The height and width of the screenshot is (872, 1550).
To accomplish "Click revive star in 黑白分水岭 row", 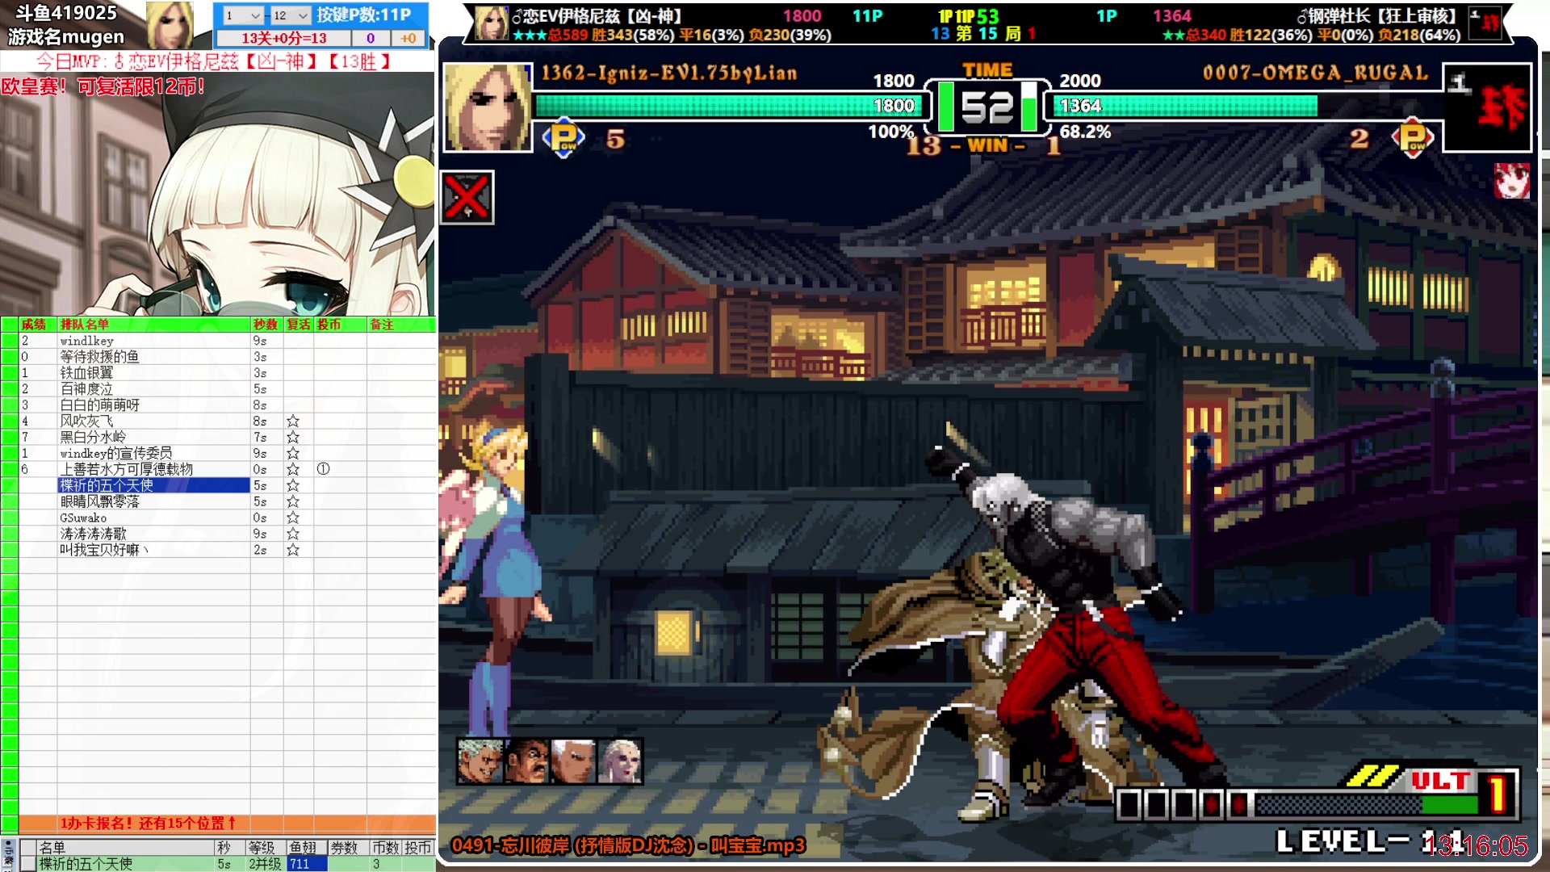I will tap(293, 438).
